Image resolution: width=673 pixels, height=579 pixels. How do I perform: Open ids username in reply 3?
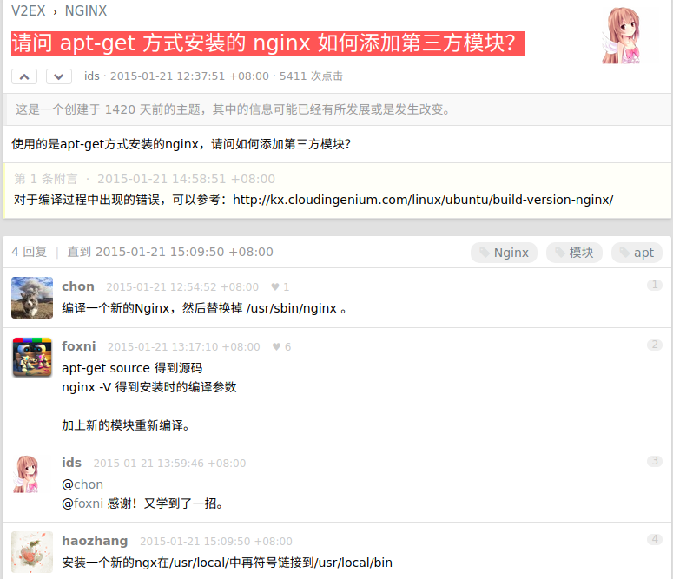(71, 463)
